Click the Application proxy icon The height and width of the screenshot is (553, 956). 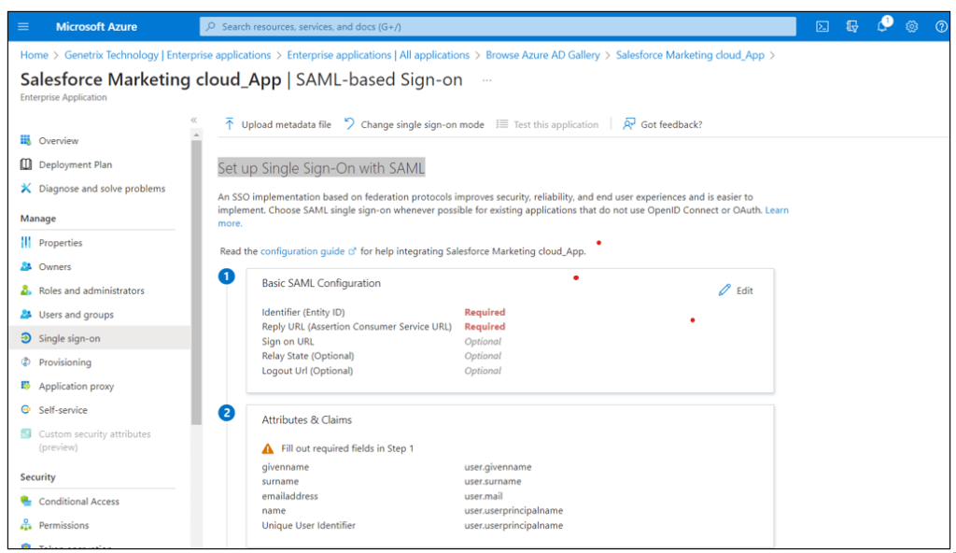tap(25, 386)
